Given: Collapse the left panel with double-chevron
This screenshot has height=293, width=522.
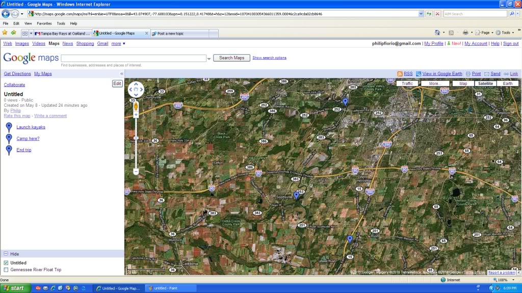Looking at the screenshot, I should click(121, 74).
